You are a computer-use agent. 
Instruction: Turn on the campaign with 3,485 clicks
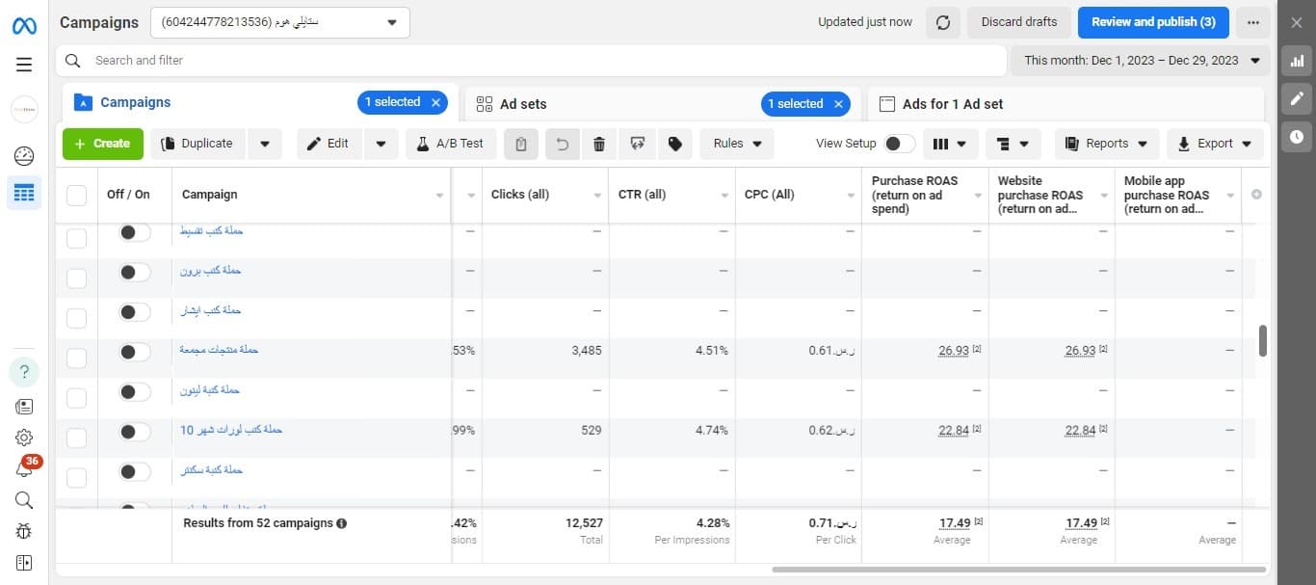[134, 352]
